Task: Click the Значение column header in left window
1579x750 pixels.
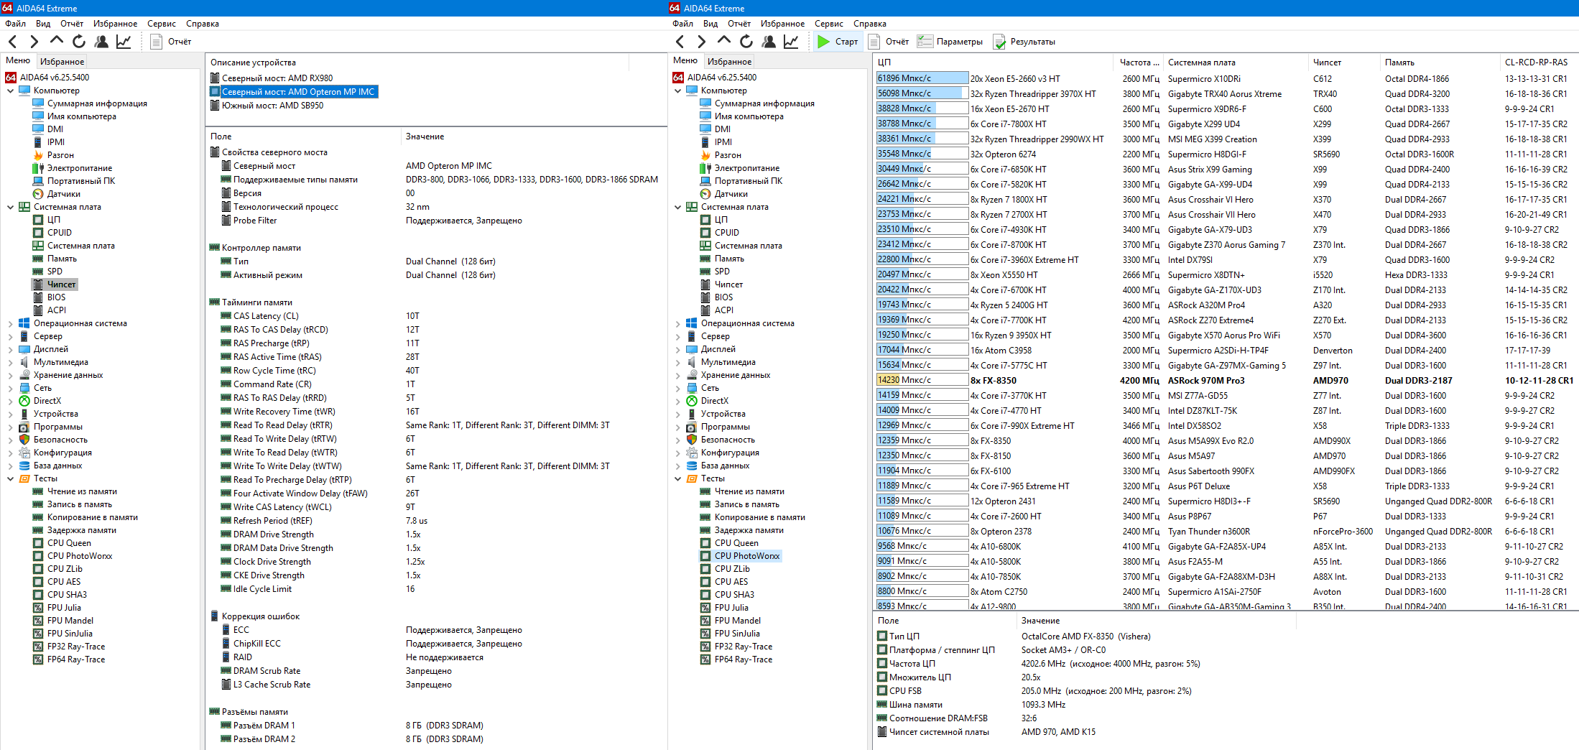Action: [533, 136]
